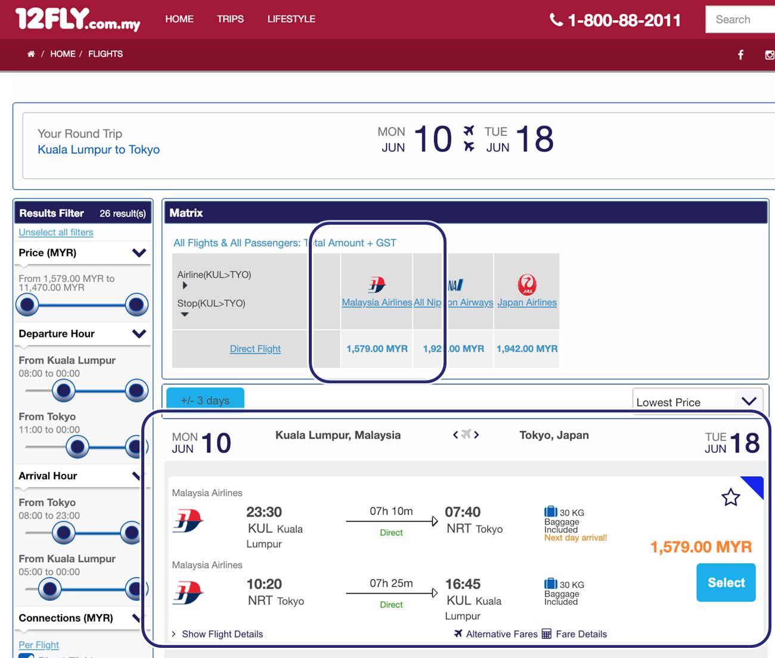Click the right arrow after the route plane icon
The image size is (775, 658).
(476, 434)
